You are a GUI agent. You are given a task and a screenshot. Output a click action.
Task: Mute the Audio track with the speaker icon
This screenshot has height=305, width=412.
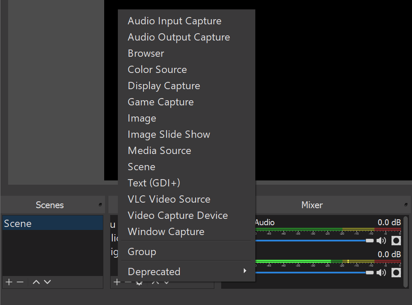click(381, 240)
